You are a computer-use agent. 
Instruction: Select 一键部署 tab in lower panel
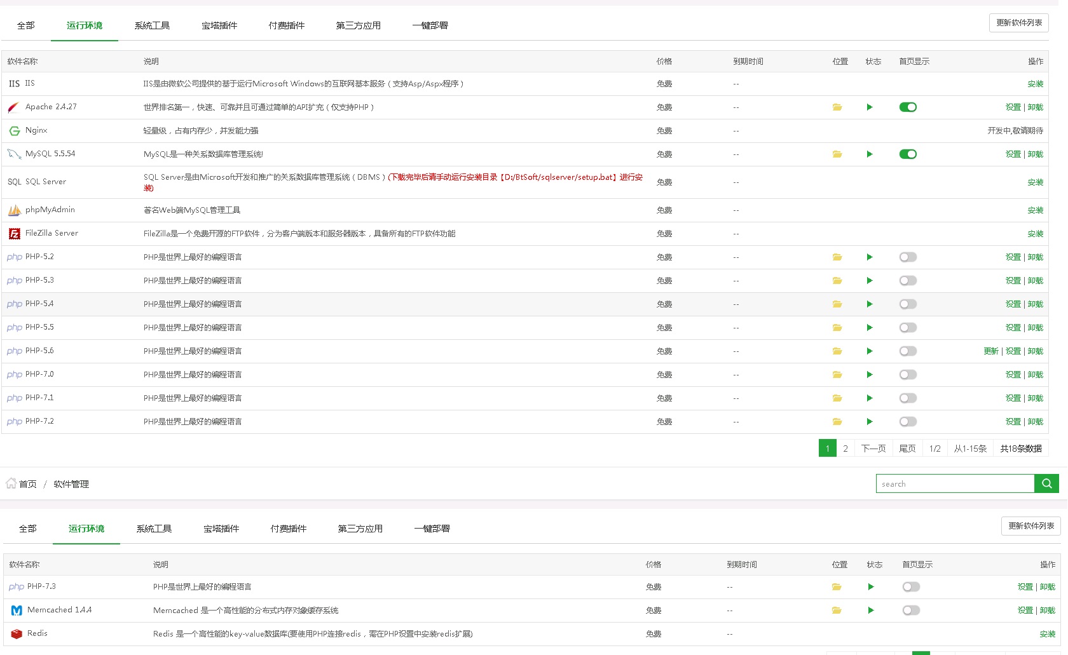(x=432, y=529)
